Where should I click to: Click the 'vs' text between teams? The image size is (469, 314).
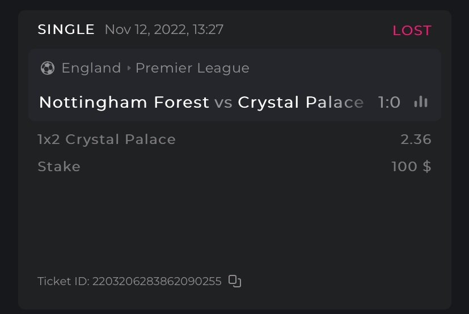[x=223, y=103]
